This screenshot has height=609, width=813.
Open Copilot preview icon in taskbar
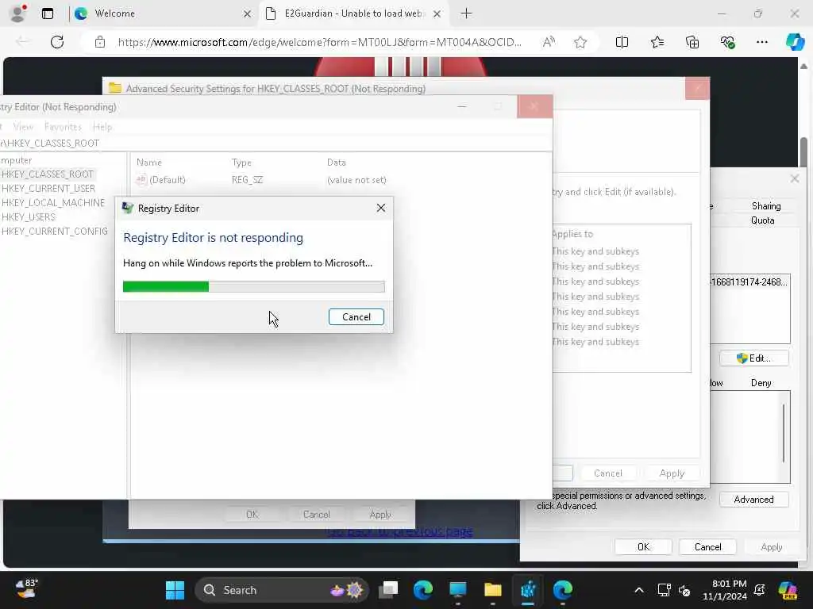point(788,590)
